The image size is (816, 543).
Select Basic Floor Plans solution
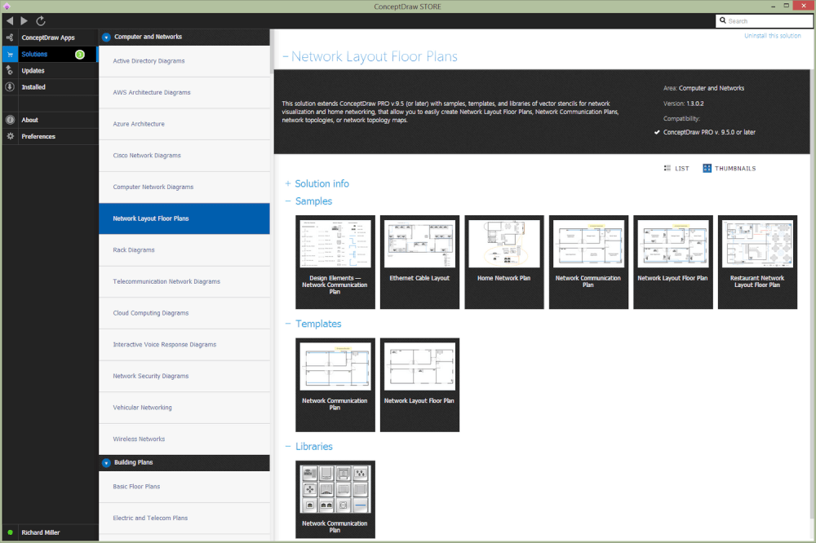(x=184, y=487)
